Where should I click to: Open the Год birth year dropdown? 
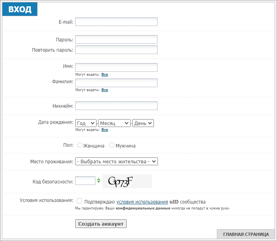click(x=86, y=123)
